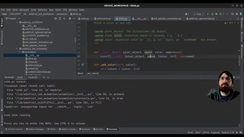Open the tmp run configuration dropdown
The image size is (244, 137).
(198, 14)
